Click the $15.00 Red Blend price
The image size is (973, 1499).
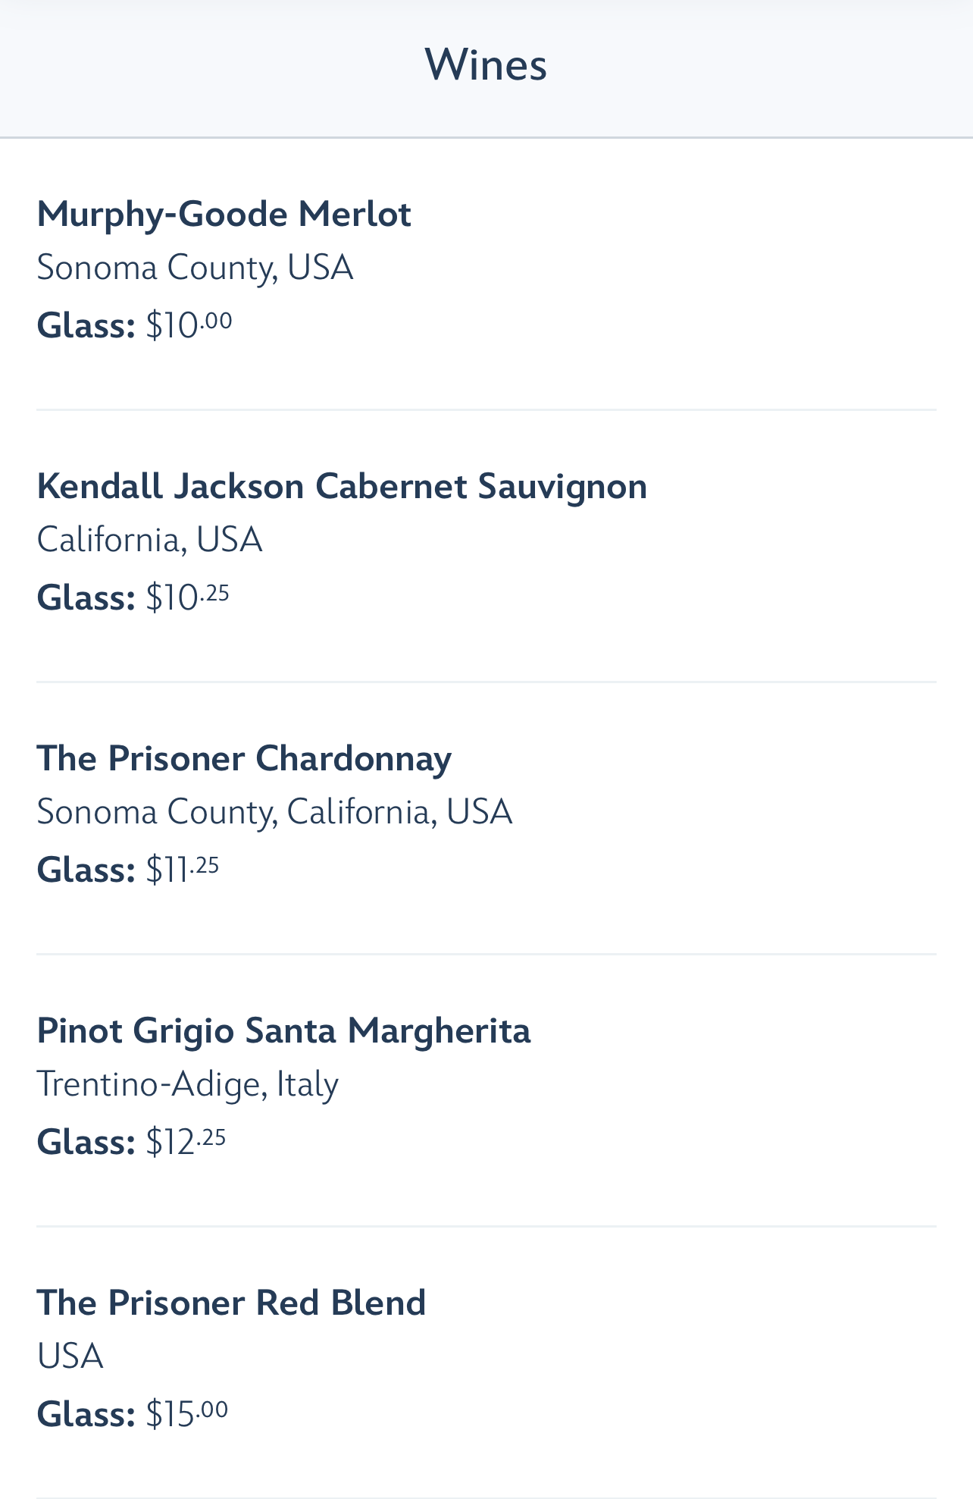tap(186, 1414)
